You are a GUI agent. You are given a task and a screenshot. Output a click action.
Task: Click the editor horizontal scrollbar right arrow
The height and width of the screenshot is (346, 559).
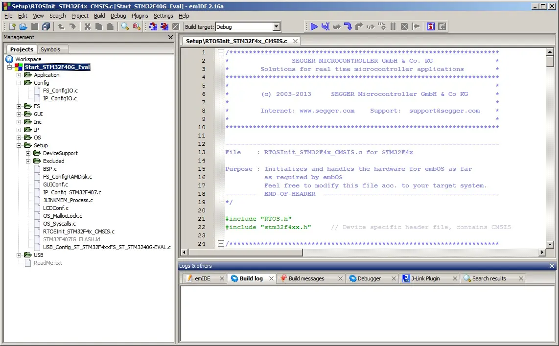tap(542, 253)
